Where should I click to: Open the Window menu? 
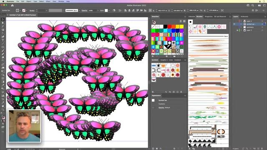point(61,1)
